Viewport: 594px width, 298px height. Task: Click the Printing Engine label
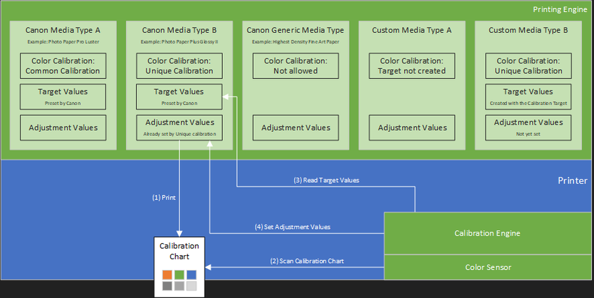tap(560, 9)
